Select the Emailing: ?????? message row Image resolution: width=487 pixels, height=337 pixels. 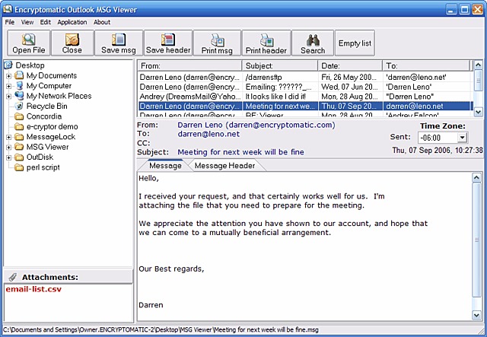click(x=305, y=87)
